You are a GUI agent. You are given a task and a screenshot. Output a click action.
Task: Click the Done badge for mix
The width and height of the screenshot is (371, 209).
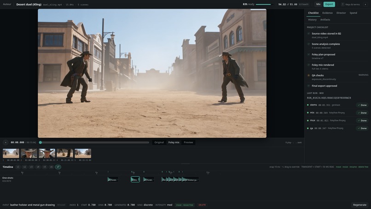click(x=362, y=113)
